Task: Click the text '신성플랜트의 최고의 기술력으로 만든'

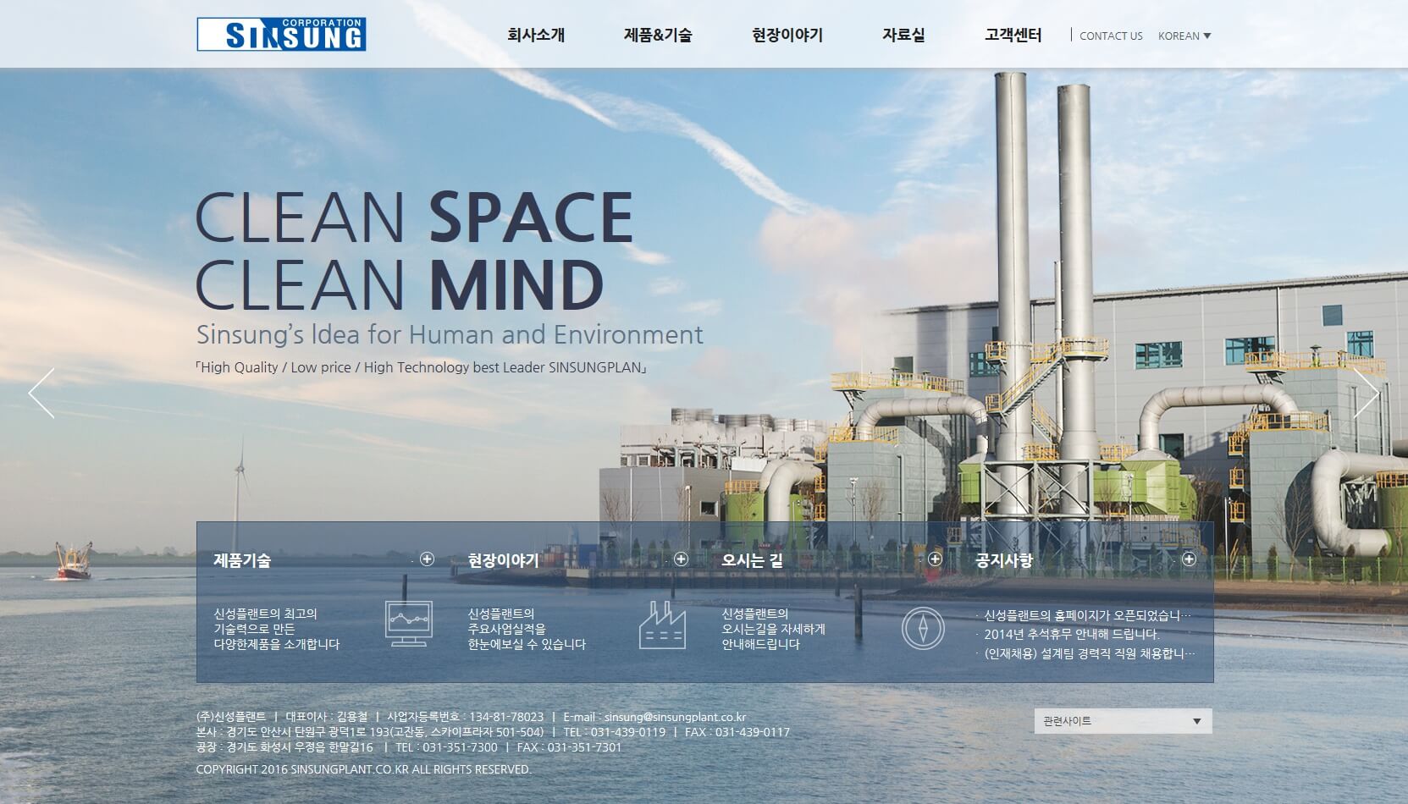Action: 266,621
